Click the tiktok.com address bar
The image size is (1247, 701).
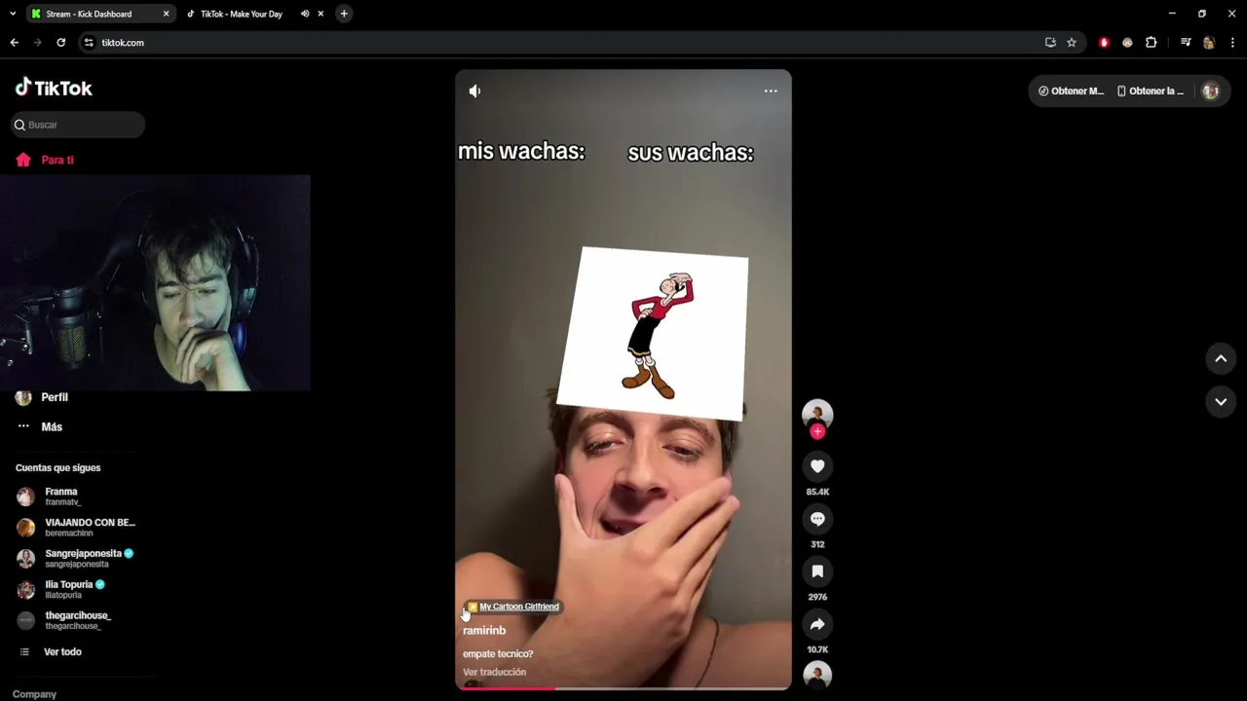[565, 43]
